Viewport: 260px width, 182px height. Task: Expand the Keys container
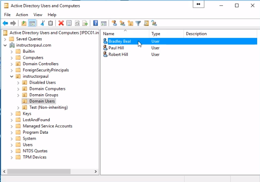(x=12, y=114)
